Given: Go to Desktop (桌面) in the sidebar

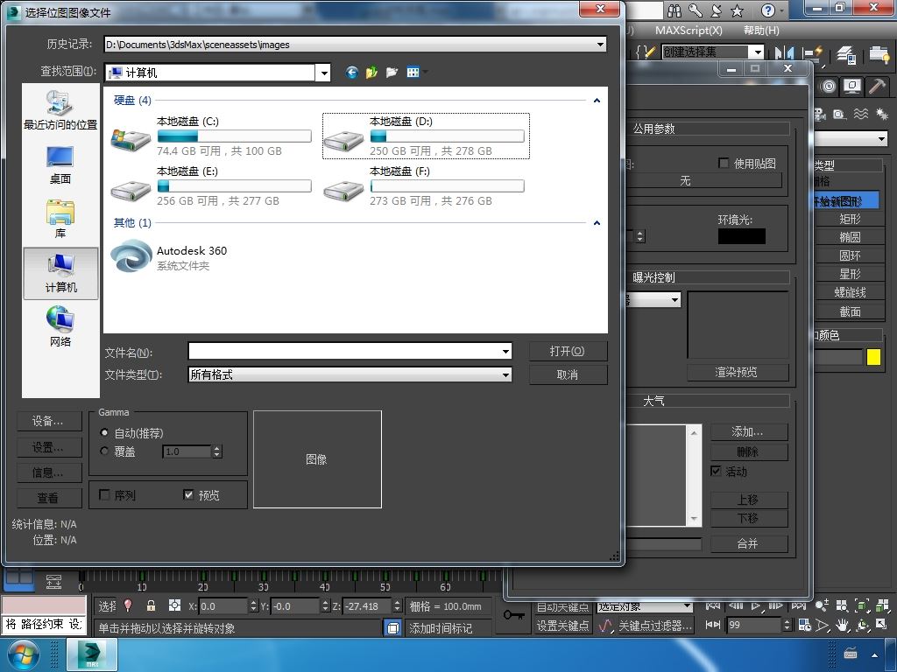Looking at the screenshot, I should (60, 165).
